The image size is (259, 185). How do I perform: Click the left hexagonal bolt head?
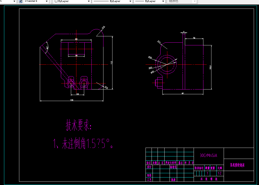pyautogui.click(x=71, y=83)
